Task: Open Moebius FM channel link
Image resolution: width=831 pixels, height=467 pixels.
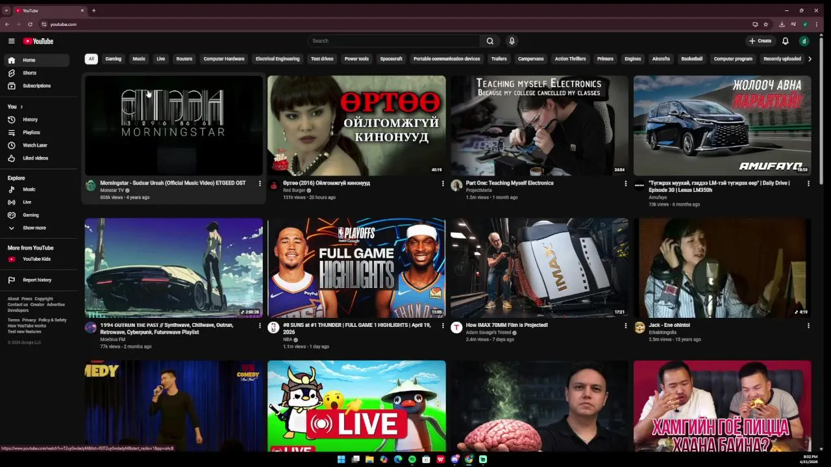Action: point(112,339)
